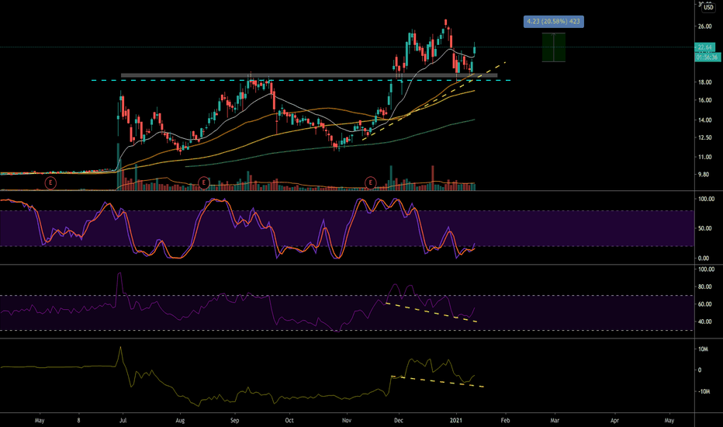The height and width of the screenshot is (427, 723).
Task: Click the Oct label on time axis
Action: point(289,420)
